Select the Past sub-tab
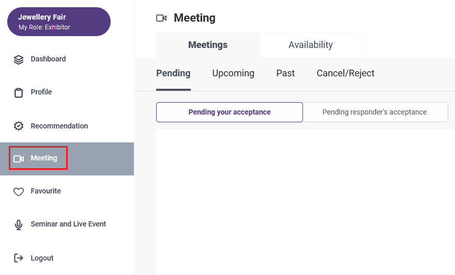Viewport: 455px width, 275px height. point(285,73)
